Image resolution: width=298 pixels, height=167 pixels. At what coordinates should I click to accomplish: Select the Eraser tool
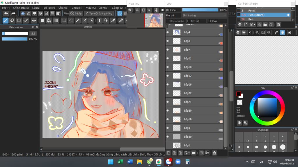(x=12, y=21)
